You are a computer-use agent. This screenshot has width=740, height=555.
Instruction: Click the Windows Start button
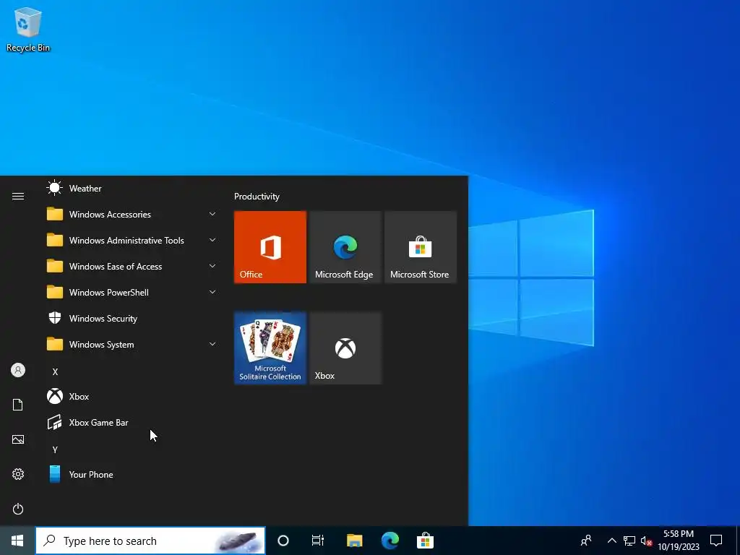pyautogui.click(x=17, y=541)
